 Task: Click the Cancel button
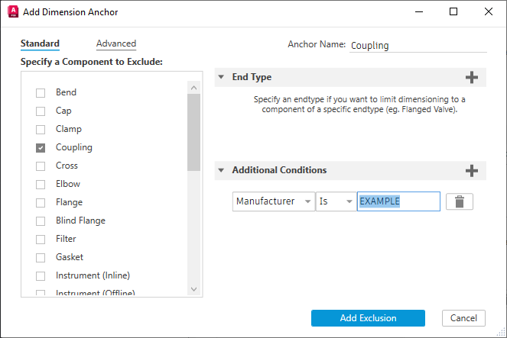tap(463, 318)
